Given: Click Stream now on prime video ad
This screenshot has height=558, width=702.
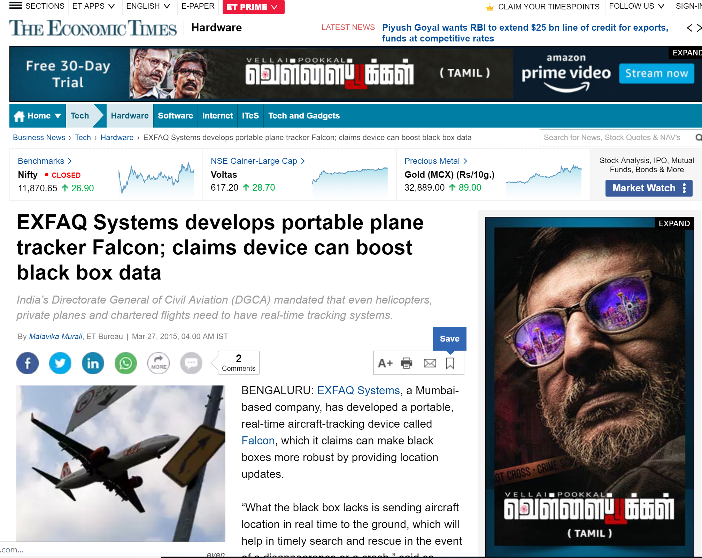Looking at the screenshot, I should pyautogui.click(x=657, y=73).
